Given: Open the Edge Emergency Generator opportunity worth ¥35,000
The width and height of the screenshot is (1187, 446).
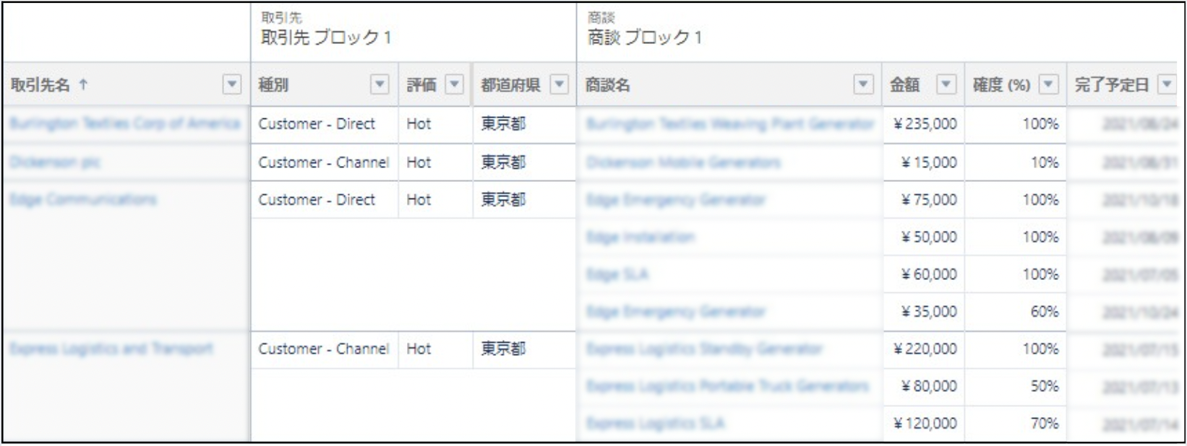Looking at the screenshot, I should tap(675, 312).
